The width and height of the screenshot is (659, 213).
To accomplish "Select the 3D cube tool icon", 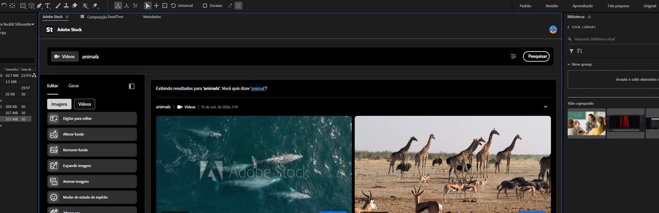I will tap(31, 6).
